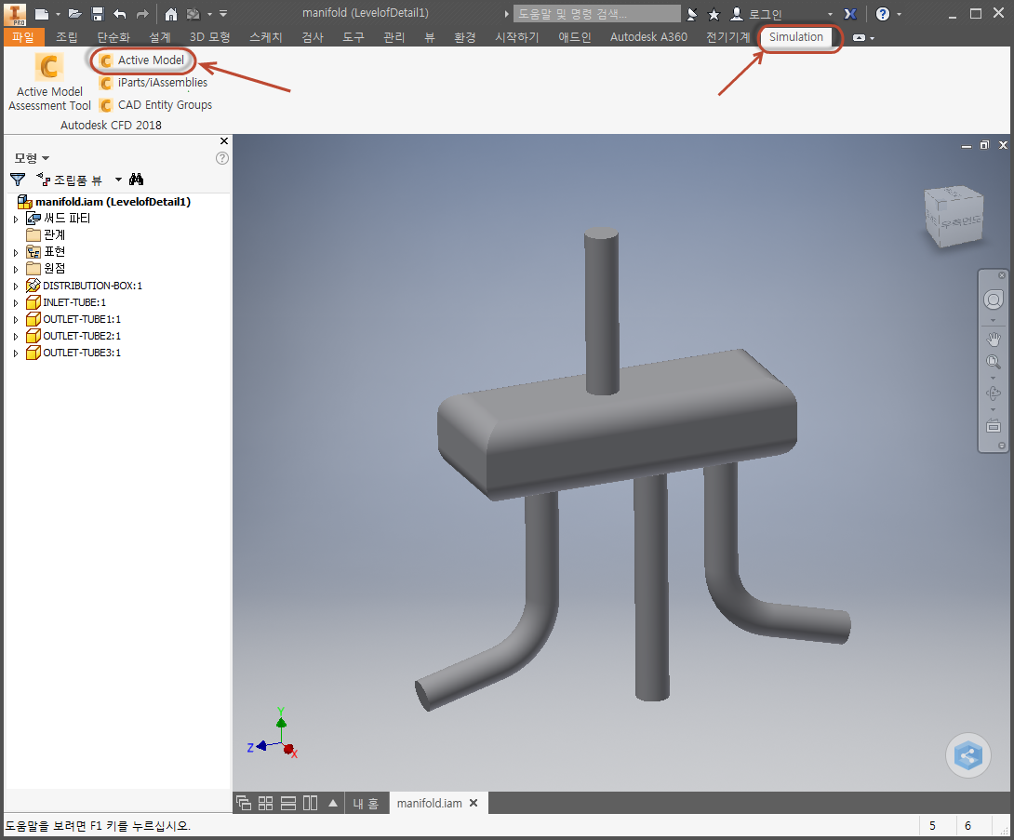Click Look At tool in navigation bar
The height and width of the screenshot is (840, 1014).
994,425
